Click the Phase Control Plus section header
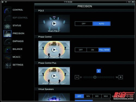Image resolution: width=136 pixels, height=102 pixels. 85,63
